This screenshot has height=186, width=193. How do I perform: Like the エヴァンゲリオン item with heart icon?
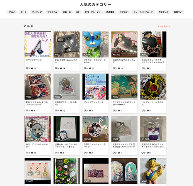(27, 68)
